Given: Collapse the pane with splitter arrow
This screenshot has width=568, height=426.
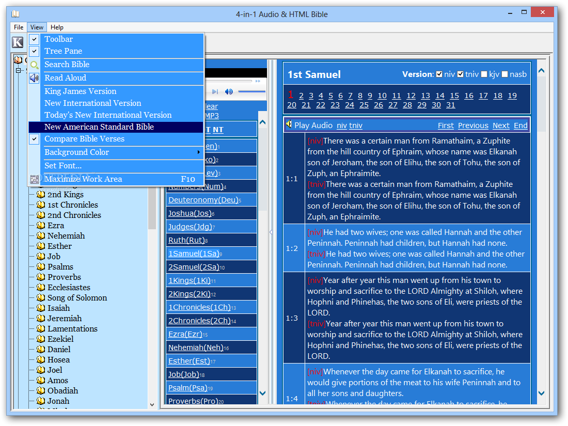Looking at the screenshot, I should point(271,232).
